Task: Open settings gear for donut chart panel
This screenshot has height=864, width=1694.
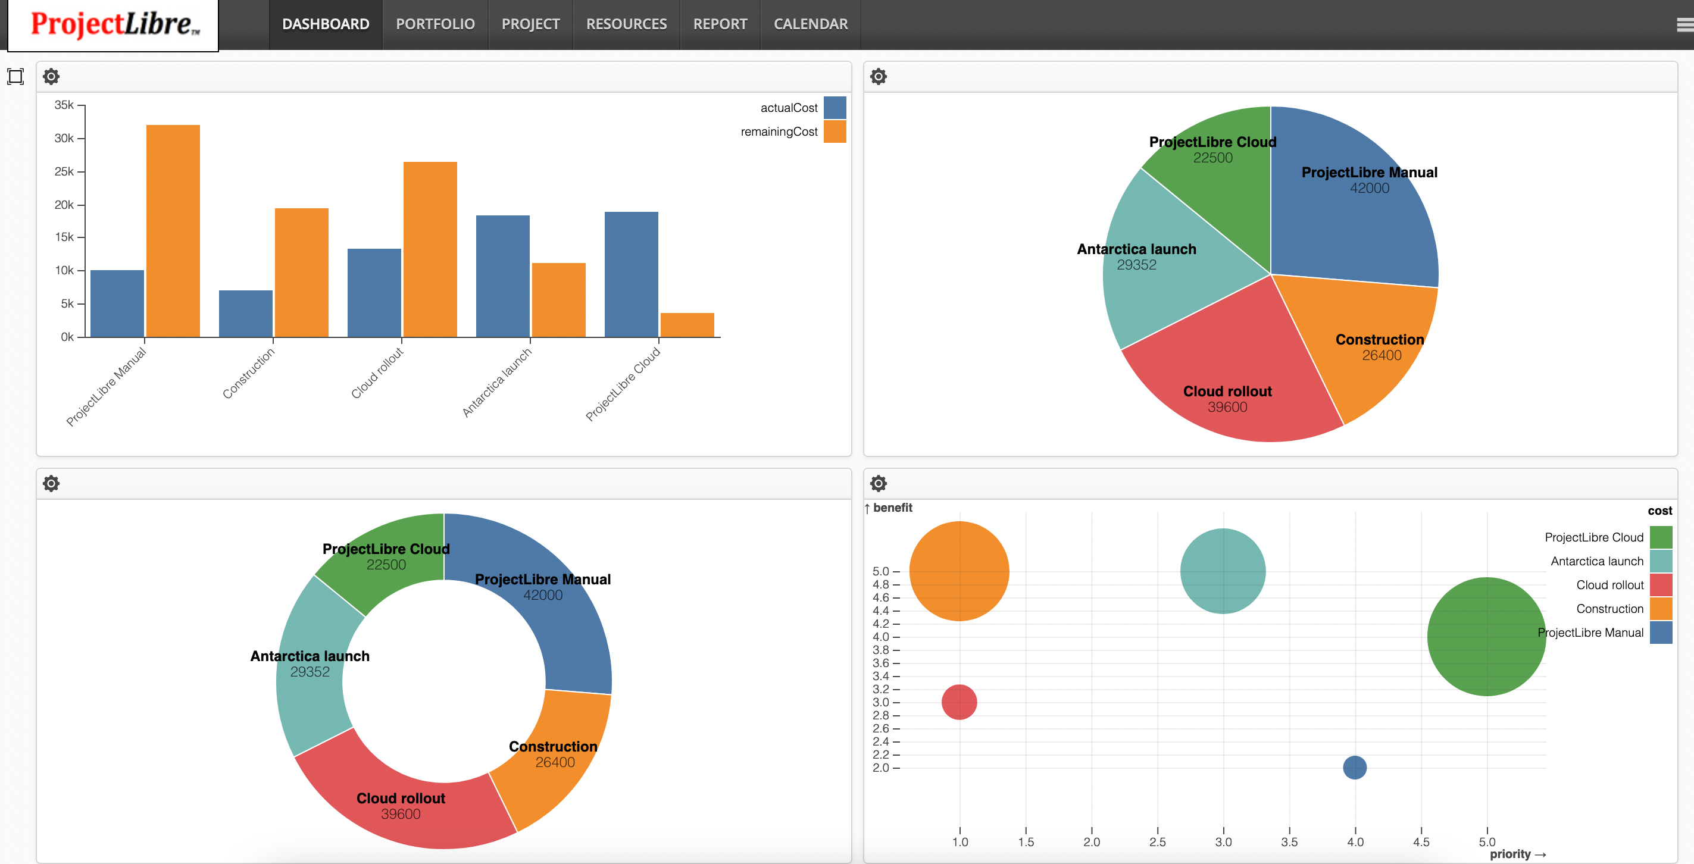Action: click(x=51, y=484)
